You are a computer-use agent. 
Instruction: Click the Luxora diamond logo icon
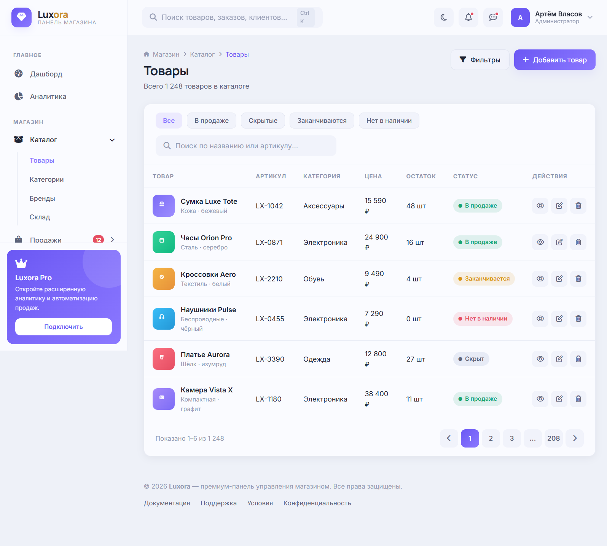(21, 17)
